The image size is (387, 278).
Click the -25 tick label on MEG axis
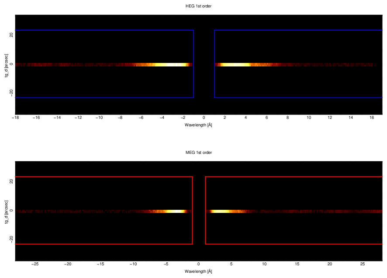[x=35, y=264]
